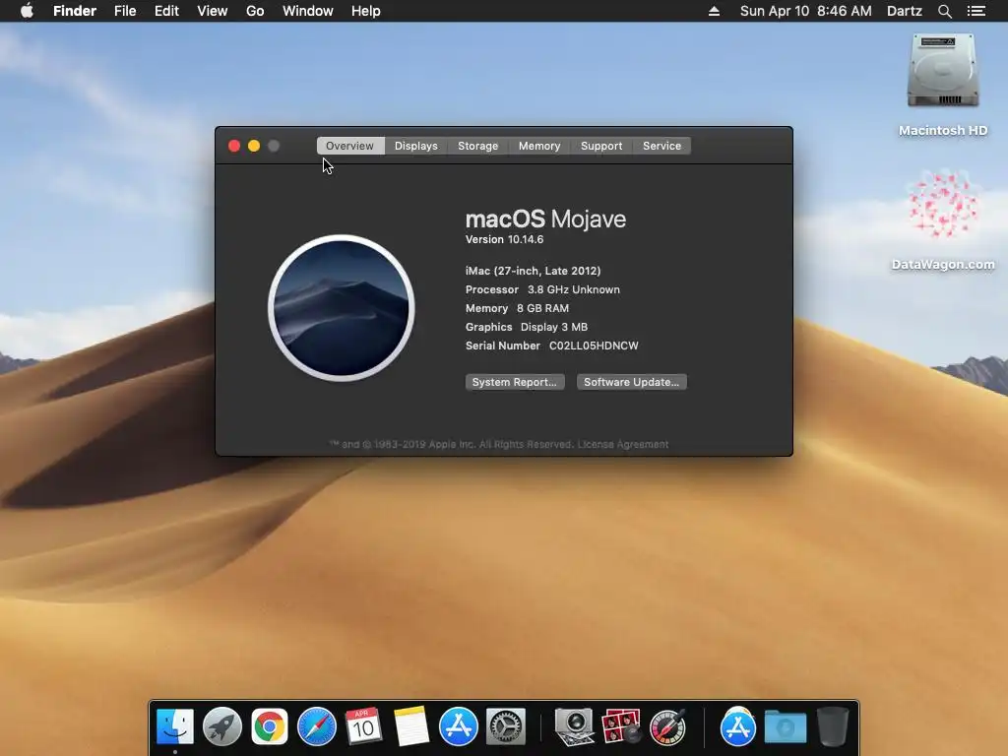Switch to the Displays tab
The width and height of the screenshot is (1008, 756).
coord(416,146)
